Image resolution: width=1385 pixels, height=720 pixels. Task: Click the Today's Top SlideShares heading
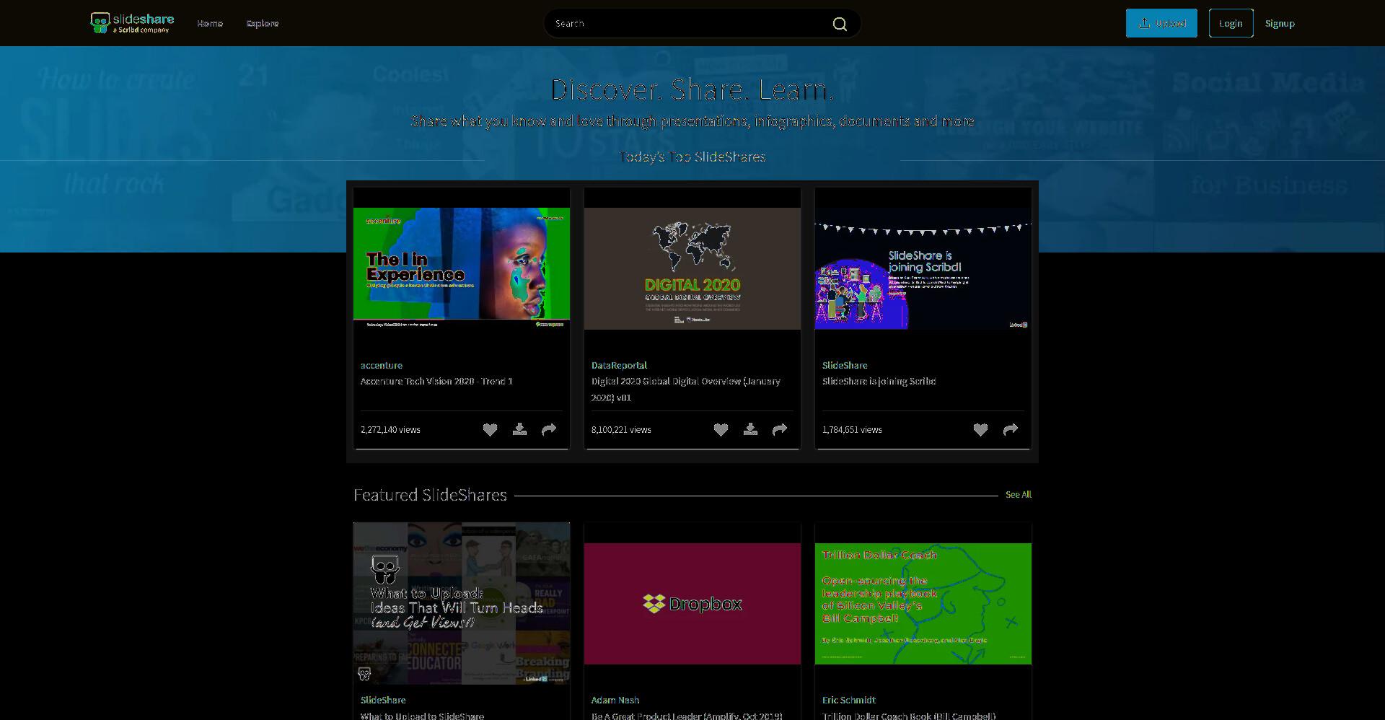click(692, 157)
